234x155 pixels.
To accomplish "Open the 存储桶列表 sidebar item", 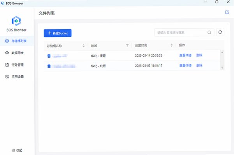I will coord(17,41).
